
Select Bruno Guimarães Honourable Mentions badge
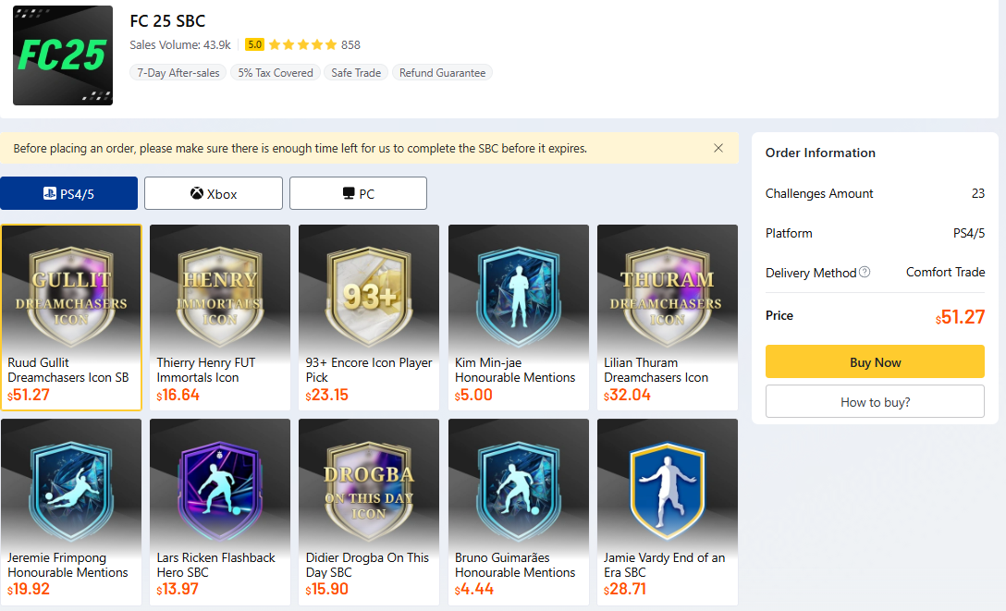[519, 491]
